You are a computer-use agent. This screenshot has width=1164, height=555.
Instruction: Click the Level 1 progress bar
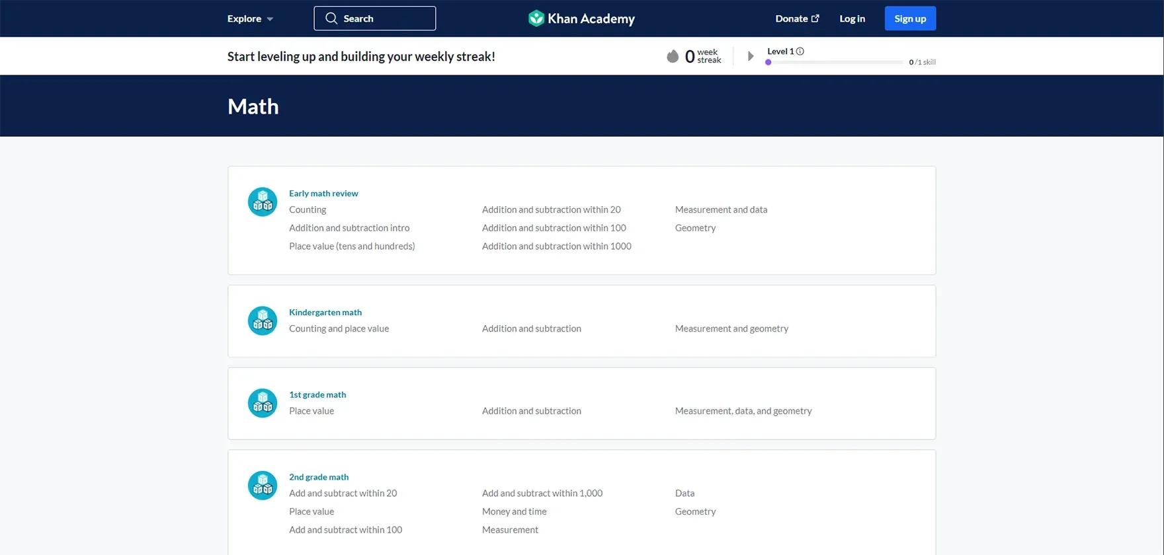pos(834,62)
